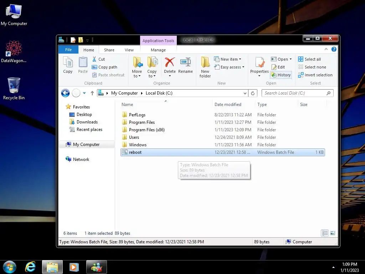Click the Copy icon in Clipboard group
Image resolution: width=365 pixels, height=274 pixels.
[68, 65]
